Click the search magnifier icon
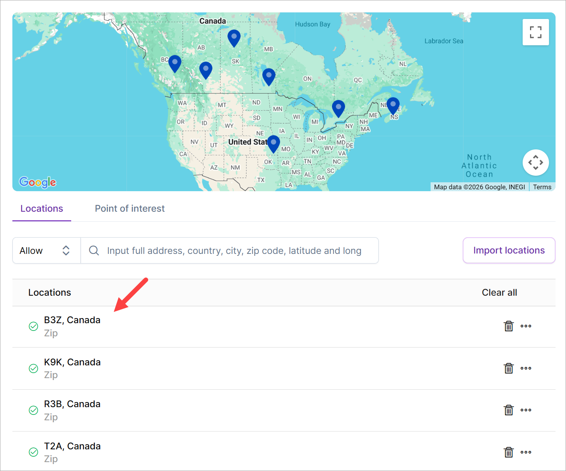The width and height of the screenshot is (566, 471). click(94, 250)
